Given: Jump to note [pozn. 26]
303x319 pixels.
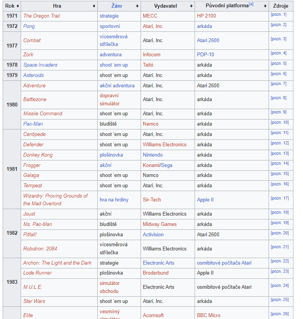Looking at the screenshot, I should pyautogui.click(x=280, y=314).
